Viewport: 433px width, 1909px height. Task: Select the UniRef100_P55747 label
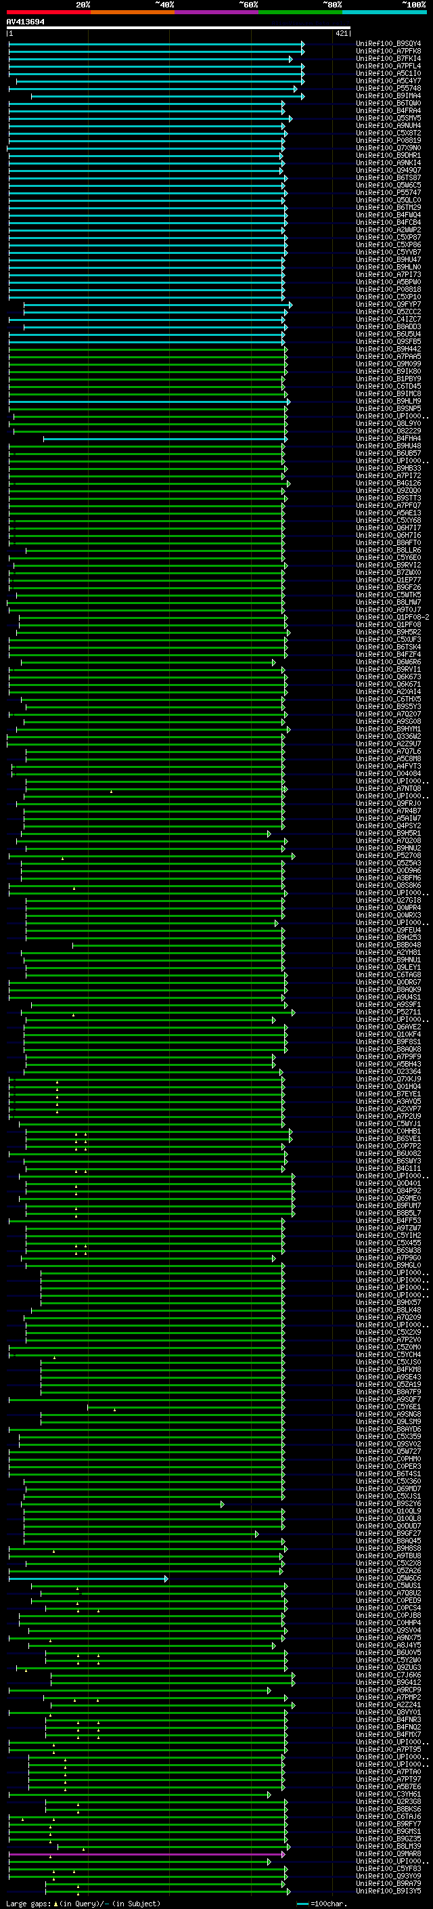pos(388,193)
